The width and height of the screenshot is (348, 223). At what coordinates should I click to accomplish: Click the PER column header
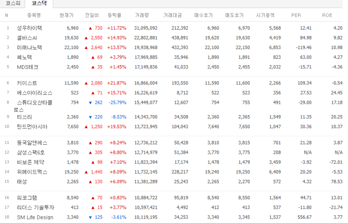(296, 15)
